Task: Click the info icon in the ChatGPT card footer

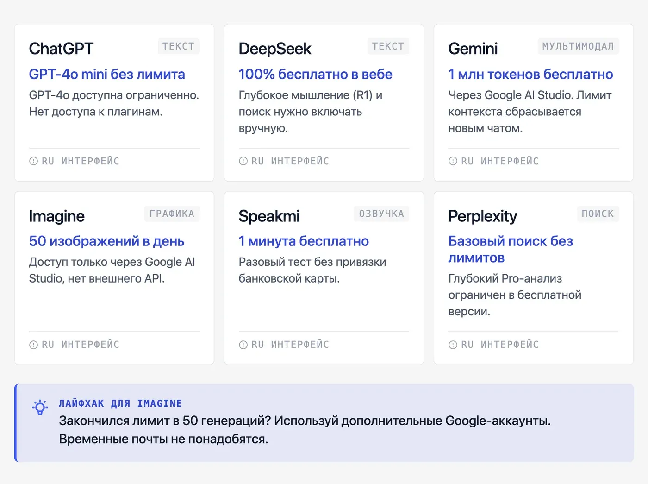Action: click(33, 161)
